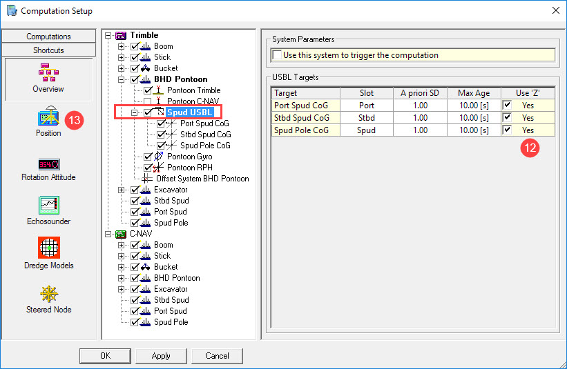Edit Max Age of Spud Pole CoG

pyautogui.click(x=474, y=130)
